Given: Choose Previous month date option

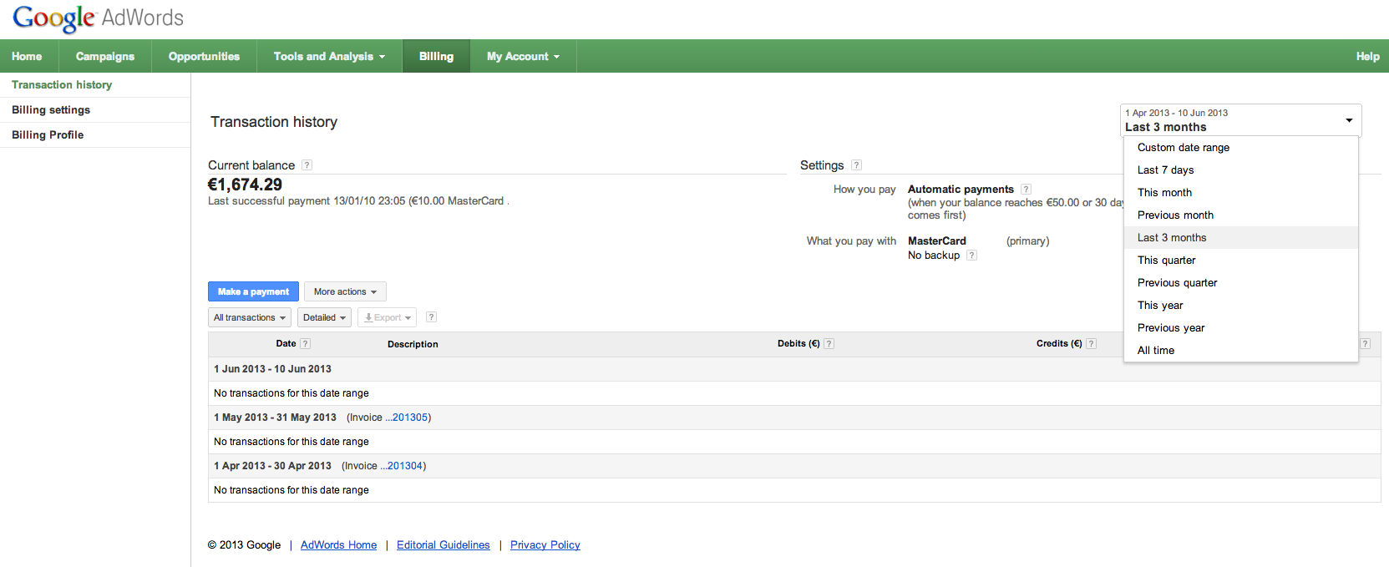Looking at the screenshot, I should point(1241,215).
